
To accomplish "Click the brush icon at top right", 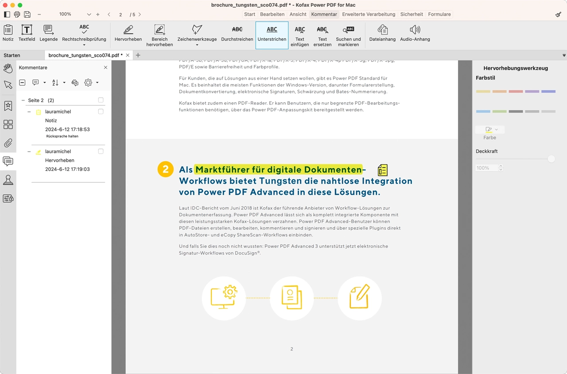I will (x=558, y=14).
